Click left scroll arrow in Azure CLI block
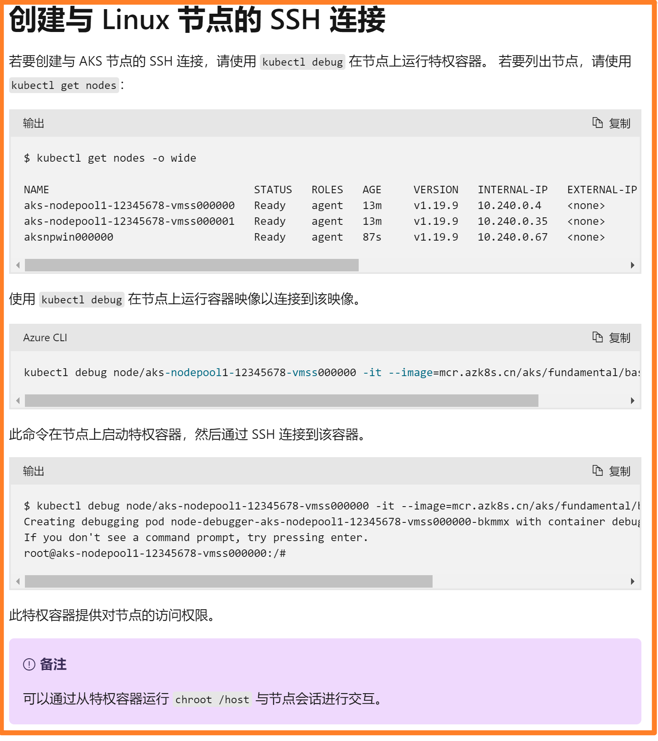 [x=18, y=401]
